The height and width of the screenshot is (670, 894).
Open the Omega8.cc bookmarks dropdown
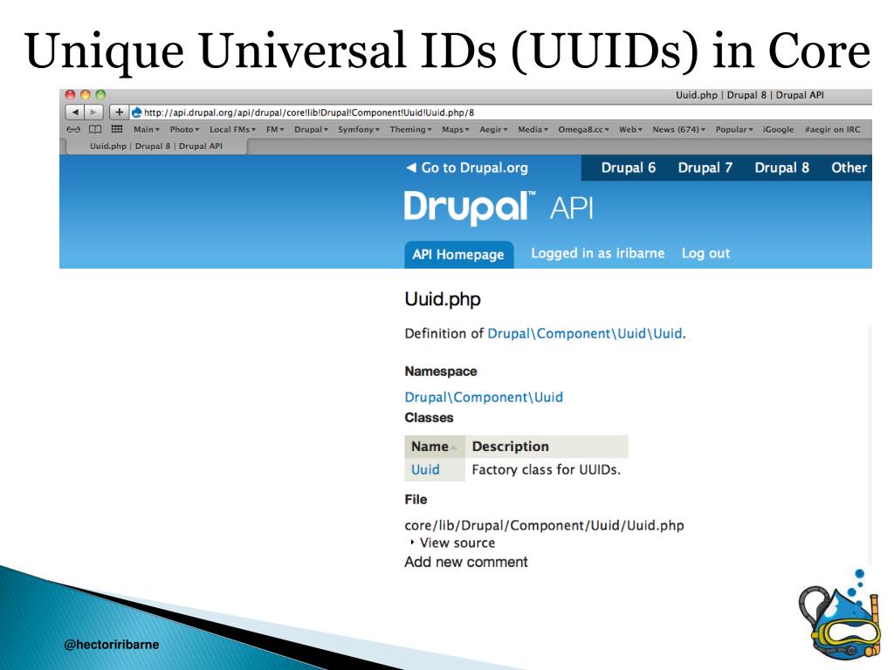point(583,129)
